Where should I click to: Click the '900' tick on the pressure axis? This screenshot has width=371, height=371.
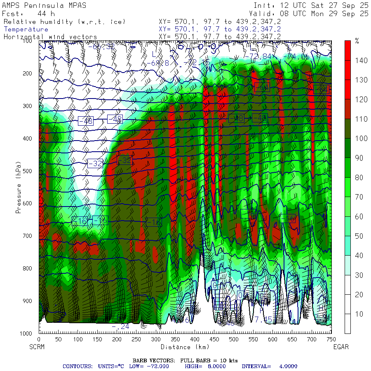click(x=27, y=301)
